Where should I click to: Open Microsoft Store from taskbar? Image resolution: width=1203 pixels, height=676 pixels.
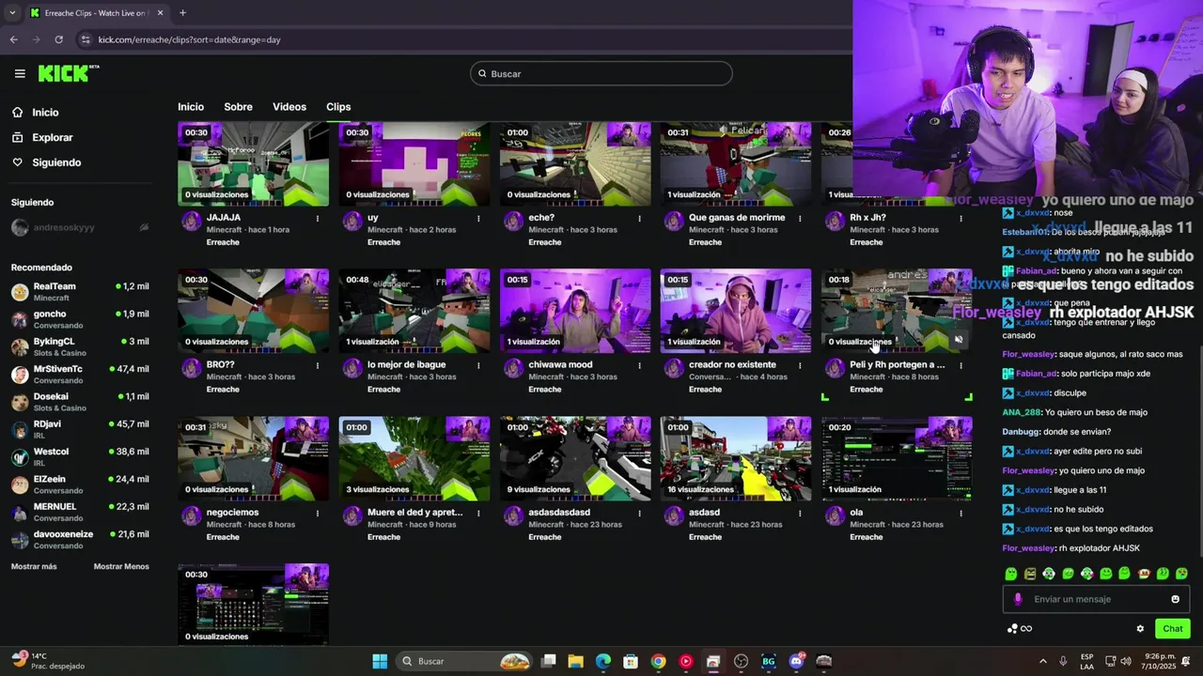[x=631, y=661]
